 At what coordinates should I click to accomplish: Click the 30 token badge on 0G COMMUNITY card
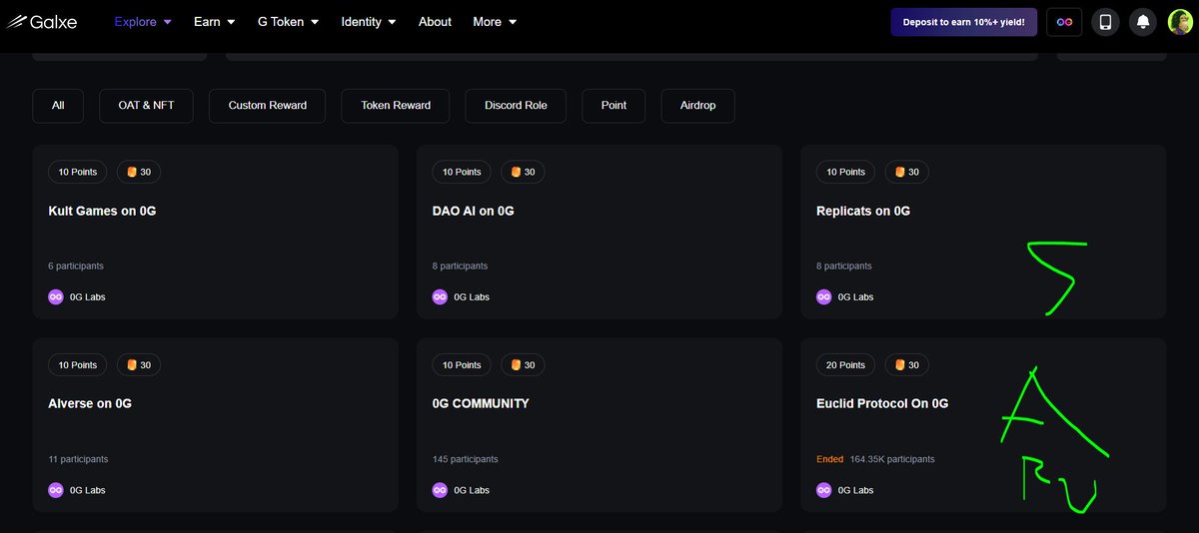(523, 365)
